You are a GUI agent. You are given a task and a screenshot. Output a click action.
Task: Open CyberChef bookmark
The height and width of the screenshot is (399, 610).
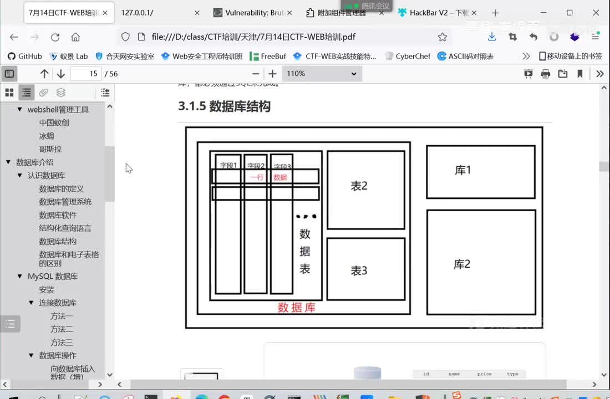tap(408, 57)
